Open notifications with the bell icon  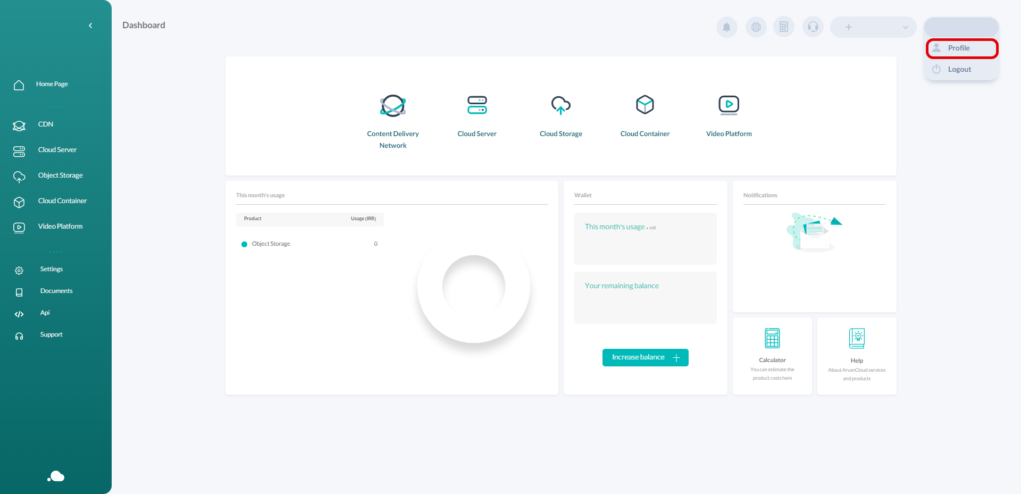point(727,27)
